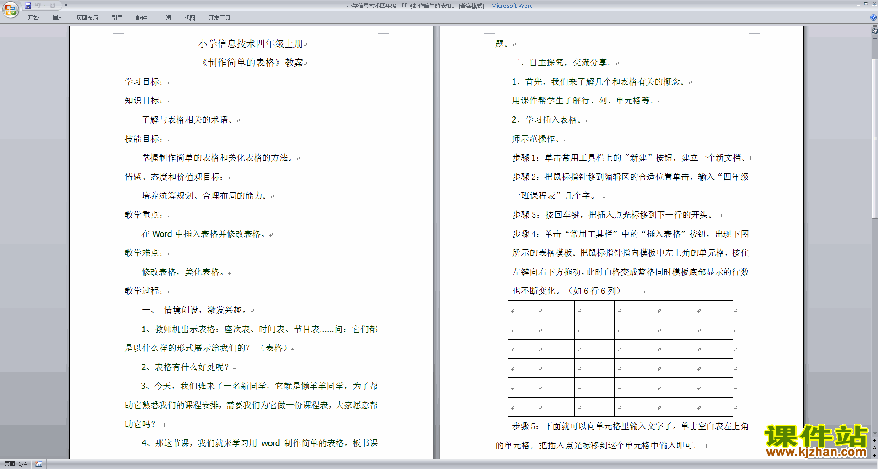Click scroll up arrow on vertical scrollbar

point(875,38)
